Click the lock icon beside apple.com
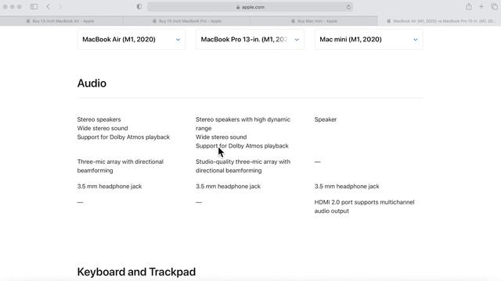The height and width of the screenshot is (281, 501). click(x=238, y=7)
